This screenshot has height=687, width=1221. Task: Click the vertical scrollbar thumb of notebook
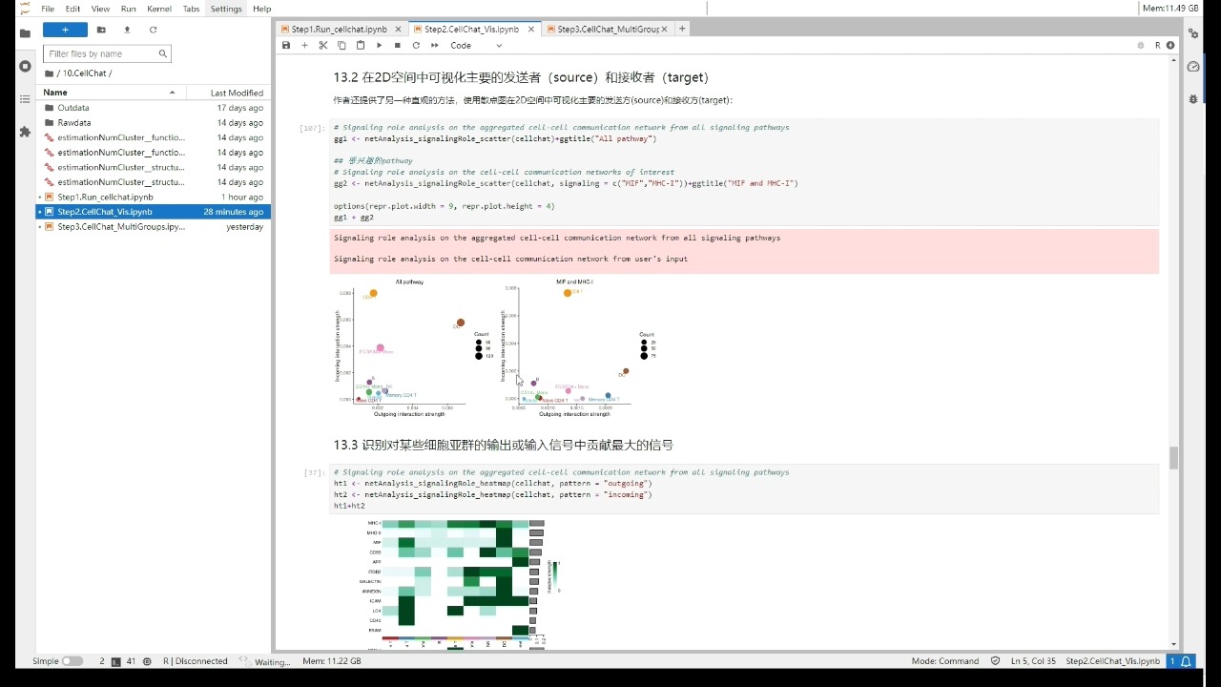1173,459
